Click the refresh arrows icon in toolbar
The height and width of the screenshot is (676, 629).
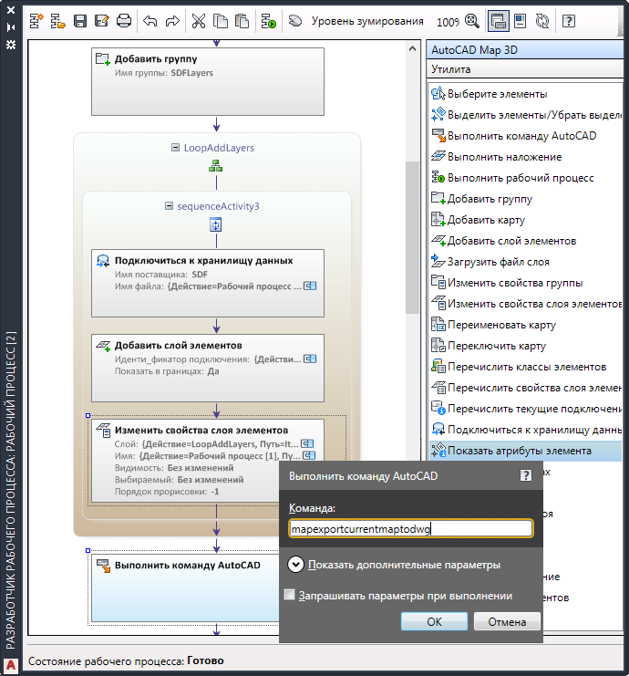coord(542,21)
